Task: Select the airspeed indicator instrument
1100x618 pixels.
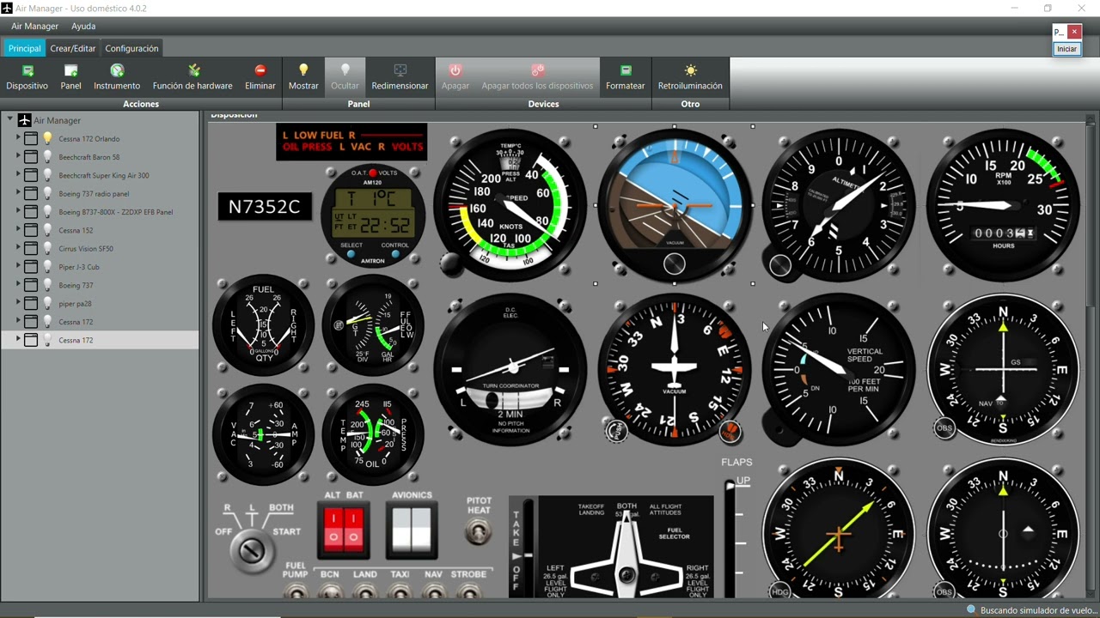Action: [510, 205]
